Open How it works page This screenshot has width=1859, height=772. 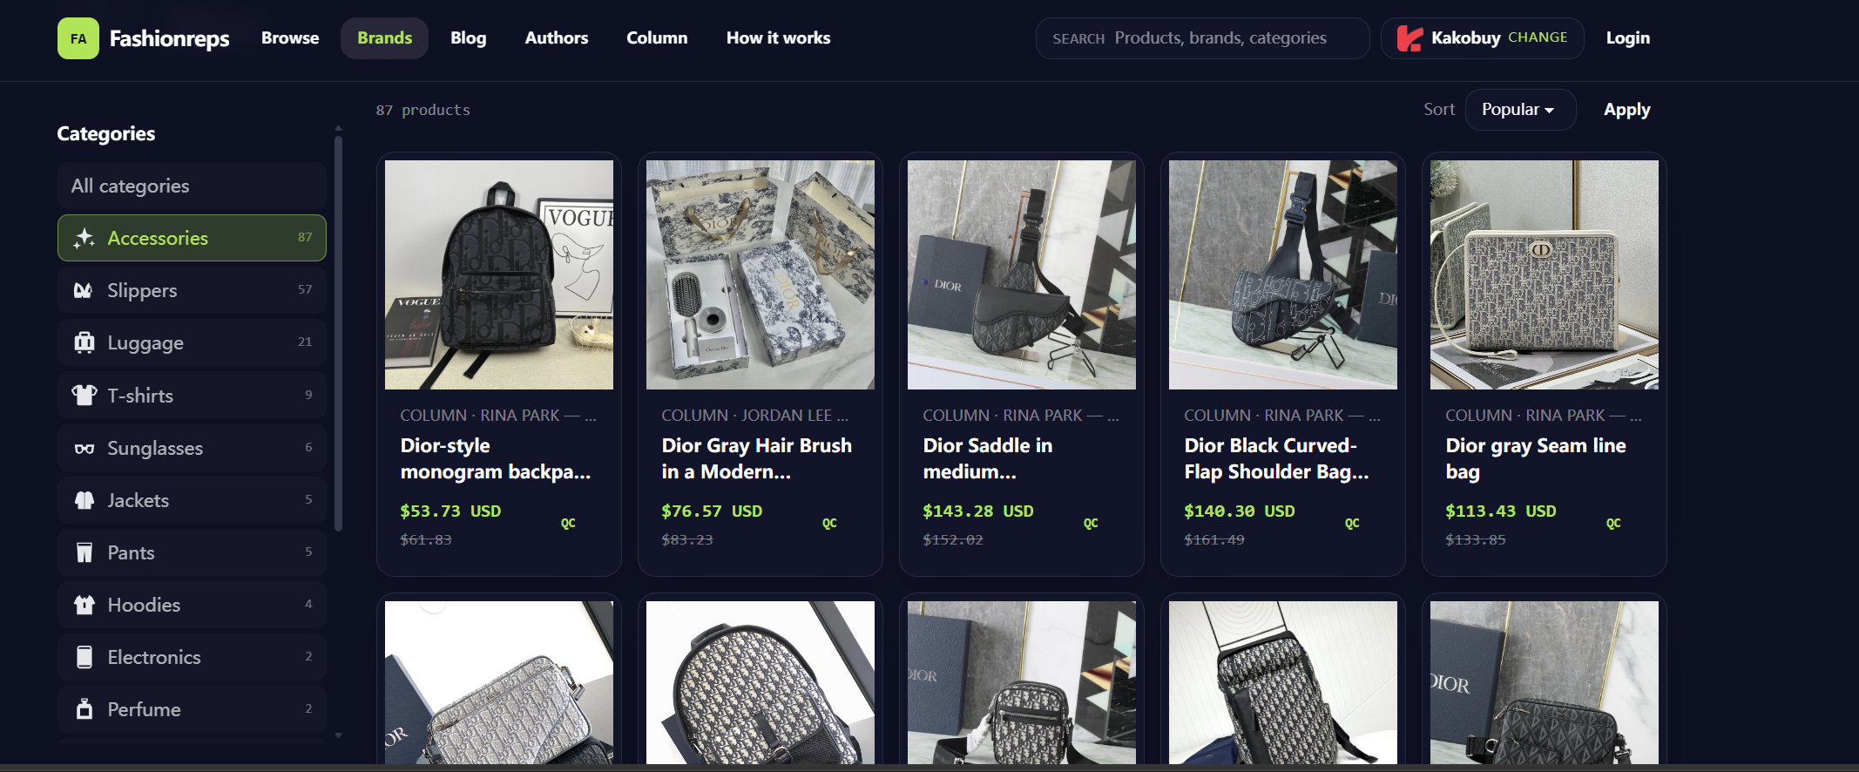(x=778, y=38)
